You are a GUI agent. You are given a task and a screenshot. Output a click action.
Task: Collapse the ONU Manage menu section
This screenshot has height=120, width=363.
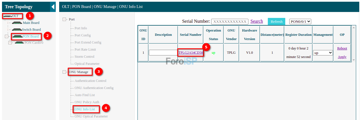pyautogui.click(x=64, y=72)
